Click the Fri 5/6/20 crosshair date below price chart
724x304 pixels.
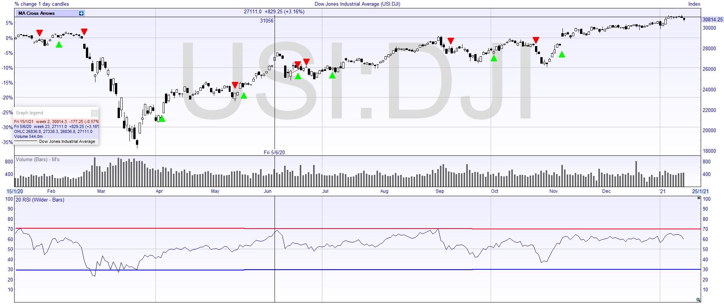pos(275,152)
